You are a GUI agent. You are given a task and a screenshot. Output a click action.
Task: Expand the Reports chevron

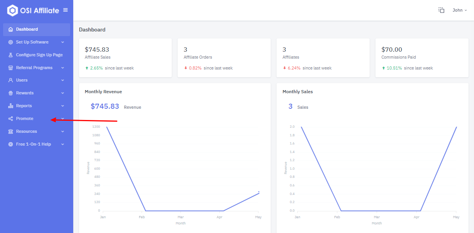(x=63, y=106)
